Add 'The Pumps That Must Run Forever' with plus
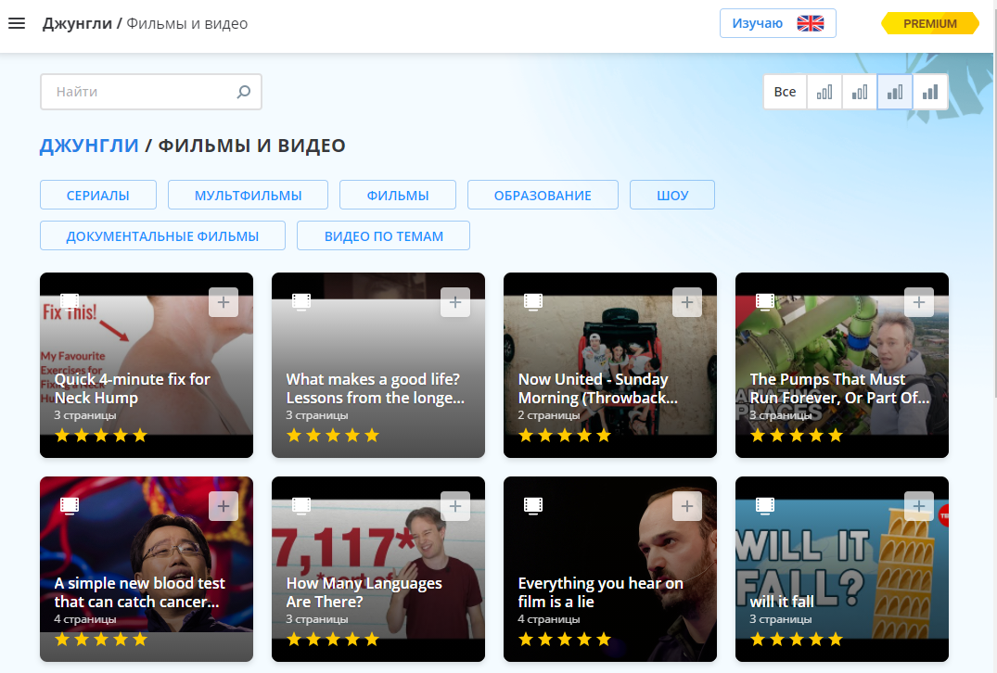Image resolution: width=997 pixels, height=673 pixels. click(919, 302)
